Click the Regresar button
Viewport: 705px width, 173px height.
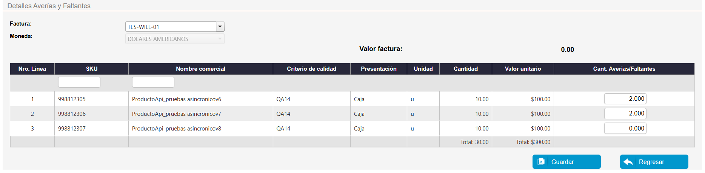654,162
